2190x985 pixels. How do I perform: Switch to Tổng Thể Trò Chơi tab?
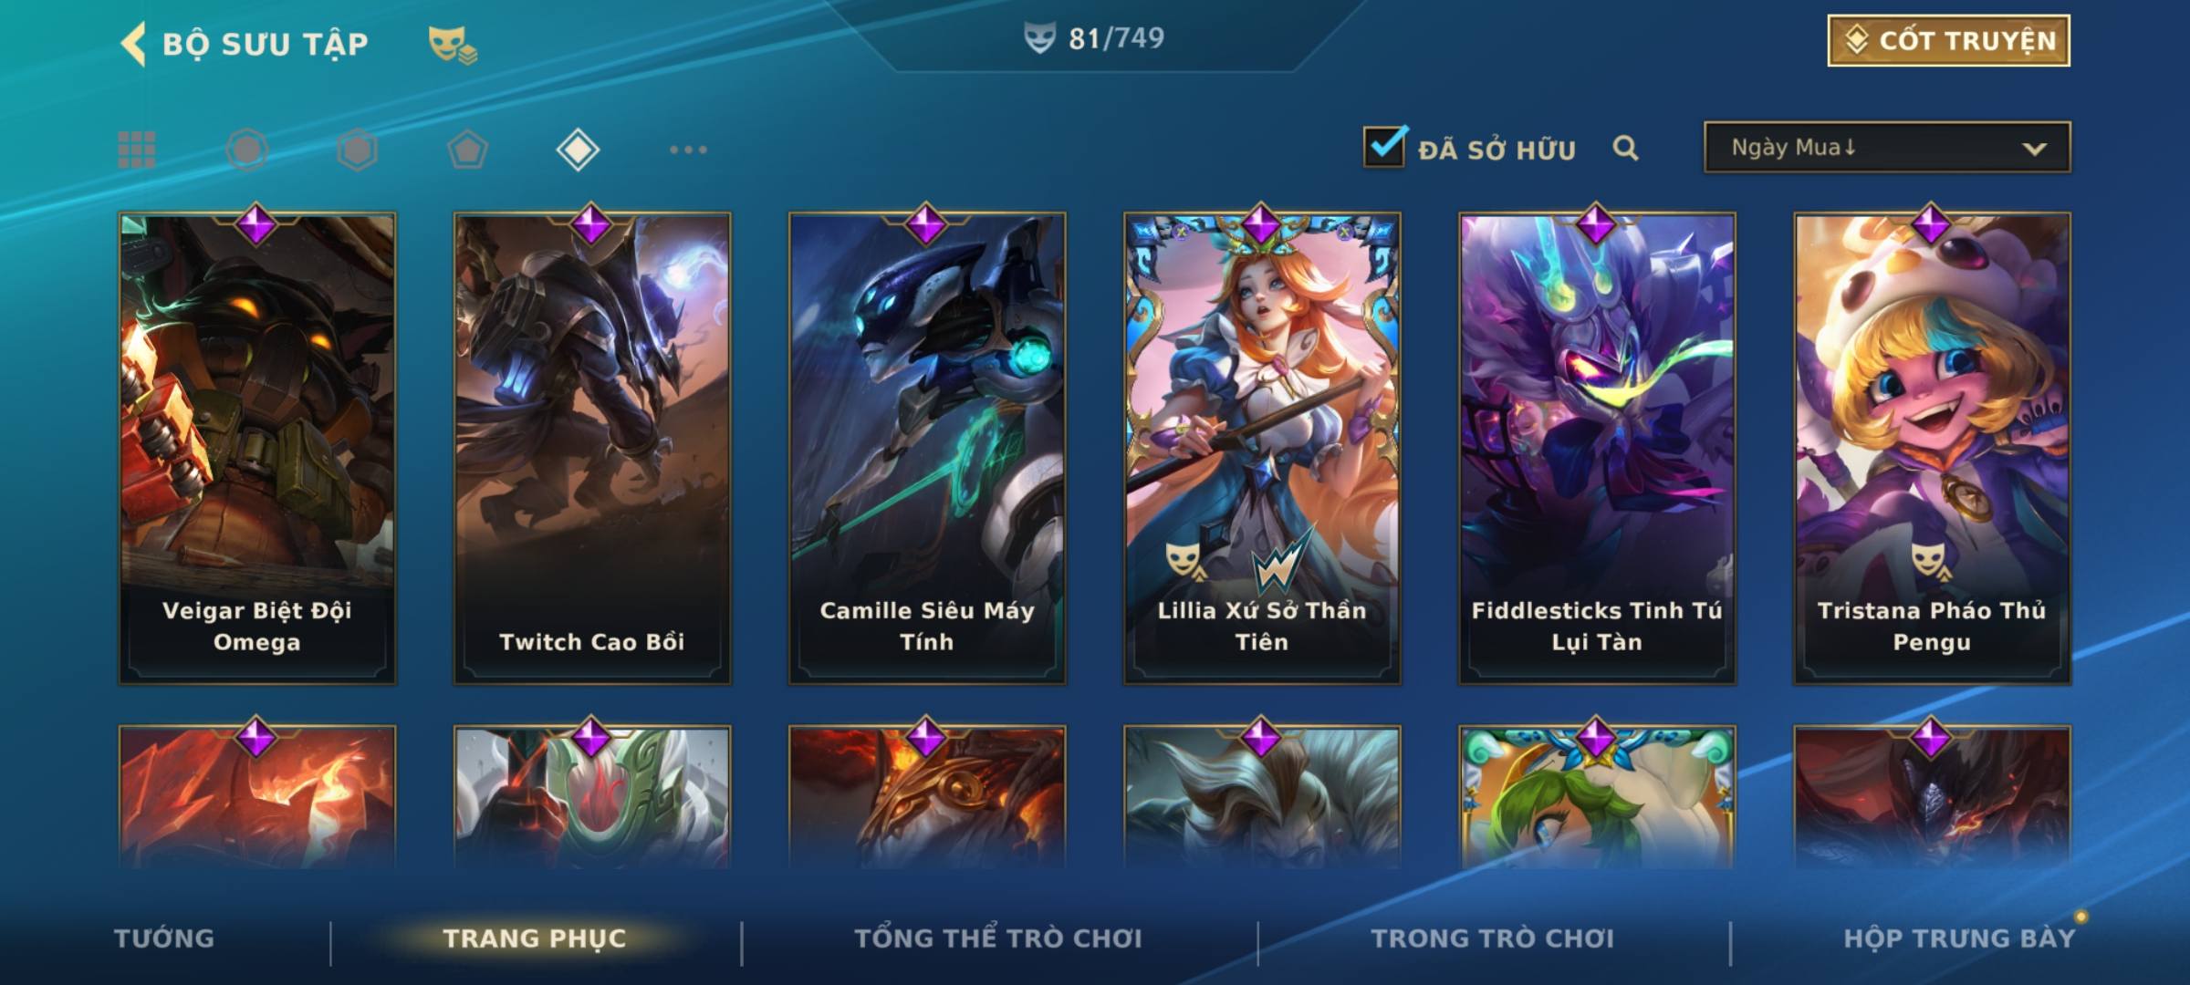pyautogui.click(x=998, y=938)
